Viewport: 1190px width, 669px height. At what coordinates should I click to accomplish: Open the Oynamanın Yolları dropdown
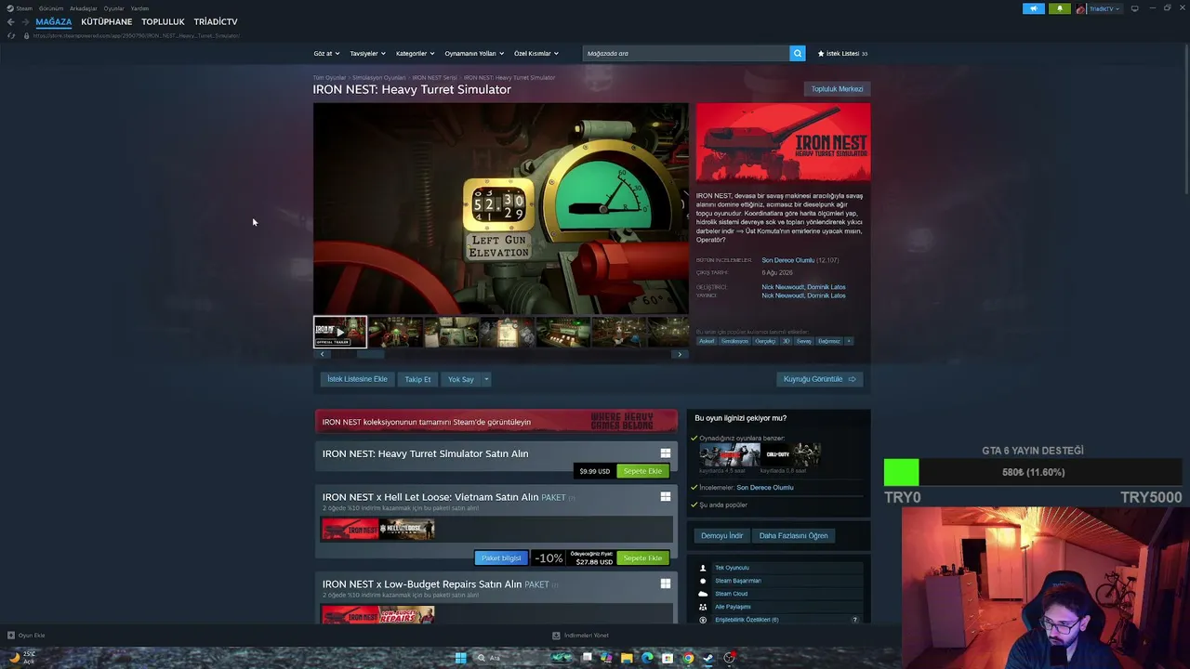coord(473,53)
